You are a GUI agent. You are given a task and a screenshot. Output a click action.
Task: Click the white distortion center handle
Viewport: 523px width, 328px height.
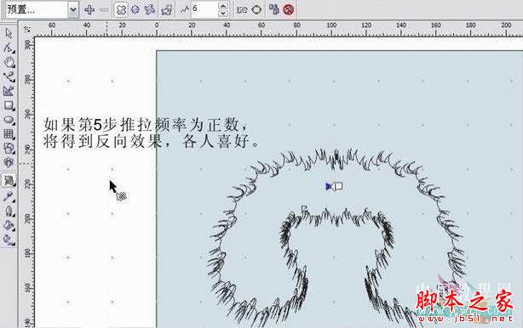pyautogui.click(x=338, y=186)
